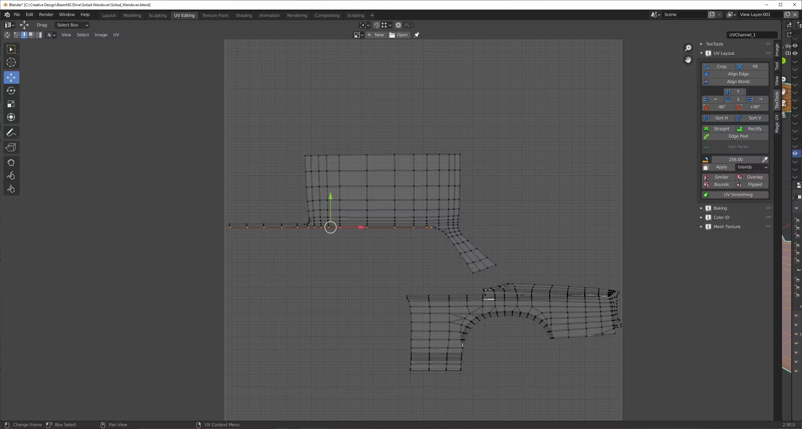Viewport: 802px width, 429px height.
Task: Toggle UV snapping magnet
Action: 376,25
